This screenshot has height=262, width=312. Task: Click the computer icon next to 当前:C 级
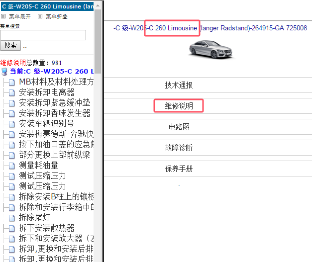[4, 72]
